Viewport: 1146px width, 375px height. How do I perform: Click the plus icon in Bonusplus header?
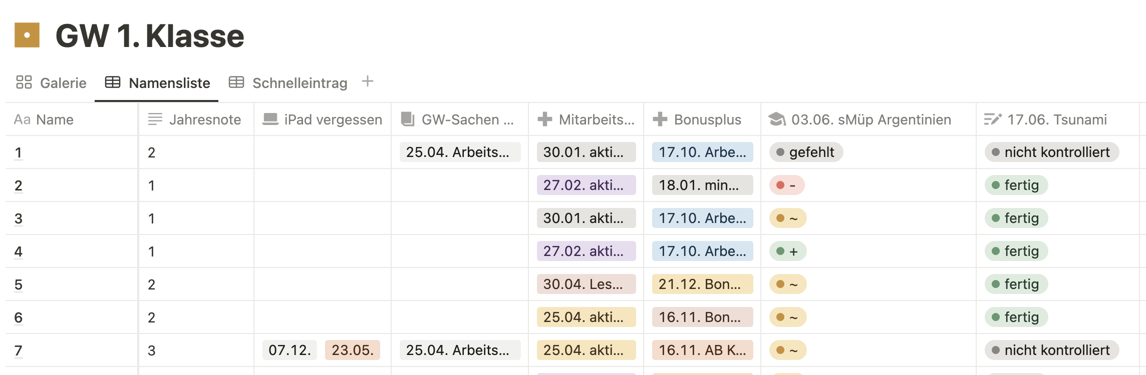pos(660,119)
